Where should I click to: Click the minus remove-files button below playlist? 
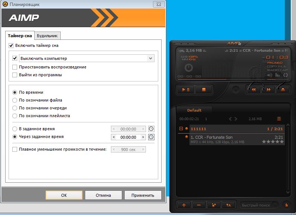tap(198, 205)
